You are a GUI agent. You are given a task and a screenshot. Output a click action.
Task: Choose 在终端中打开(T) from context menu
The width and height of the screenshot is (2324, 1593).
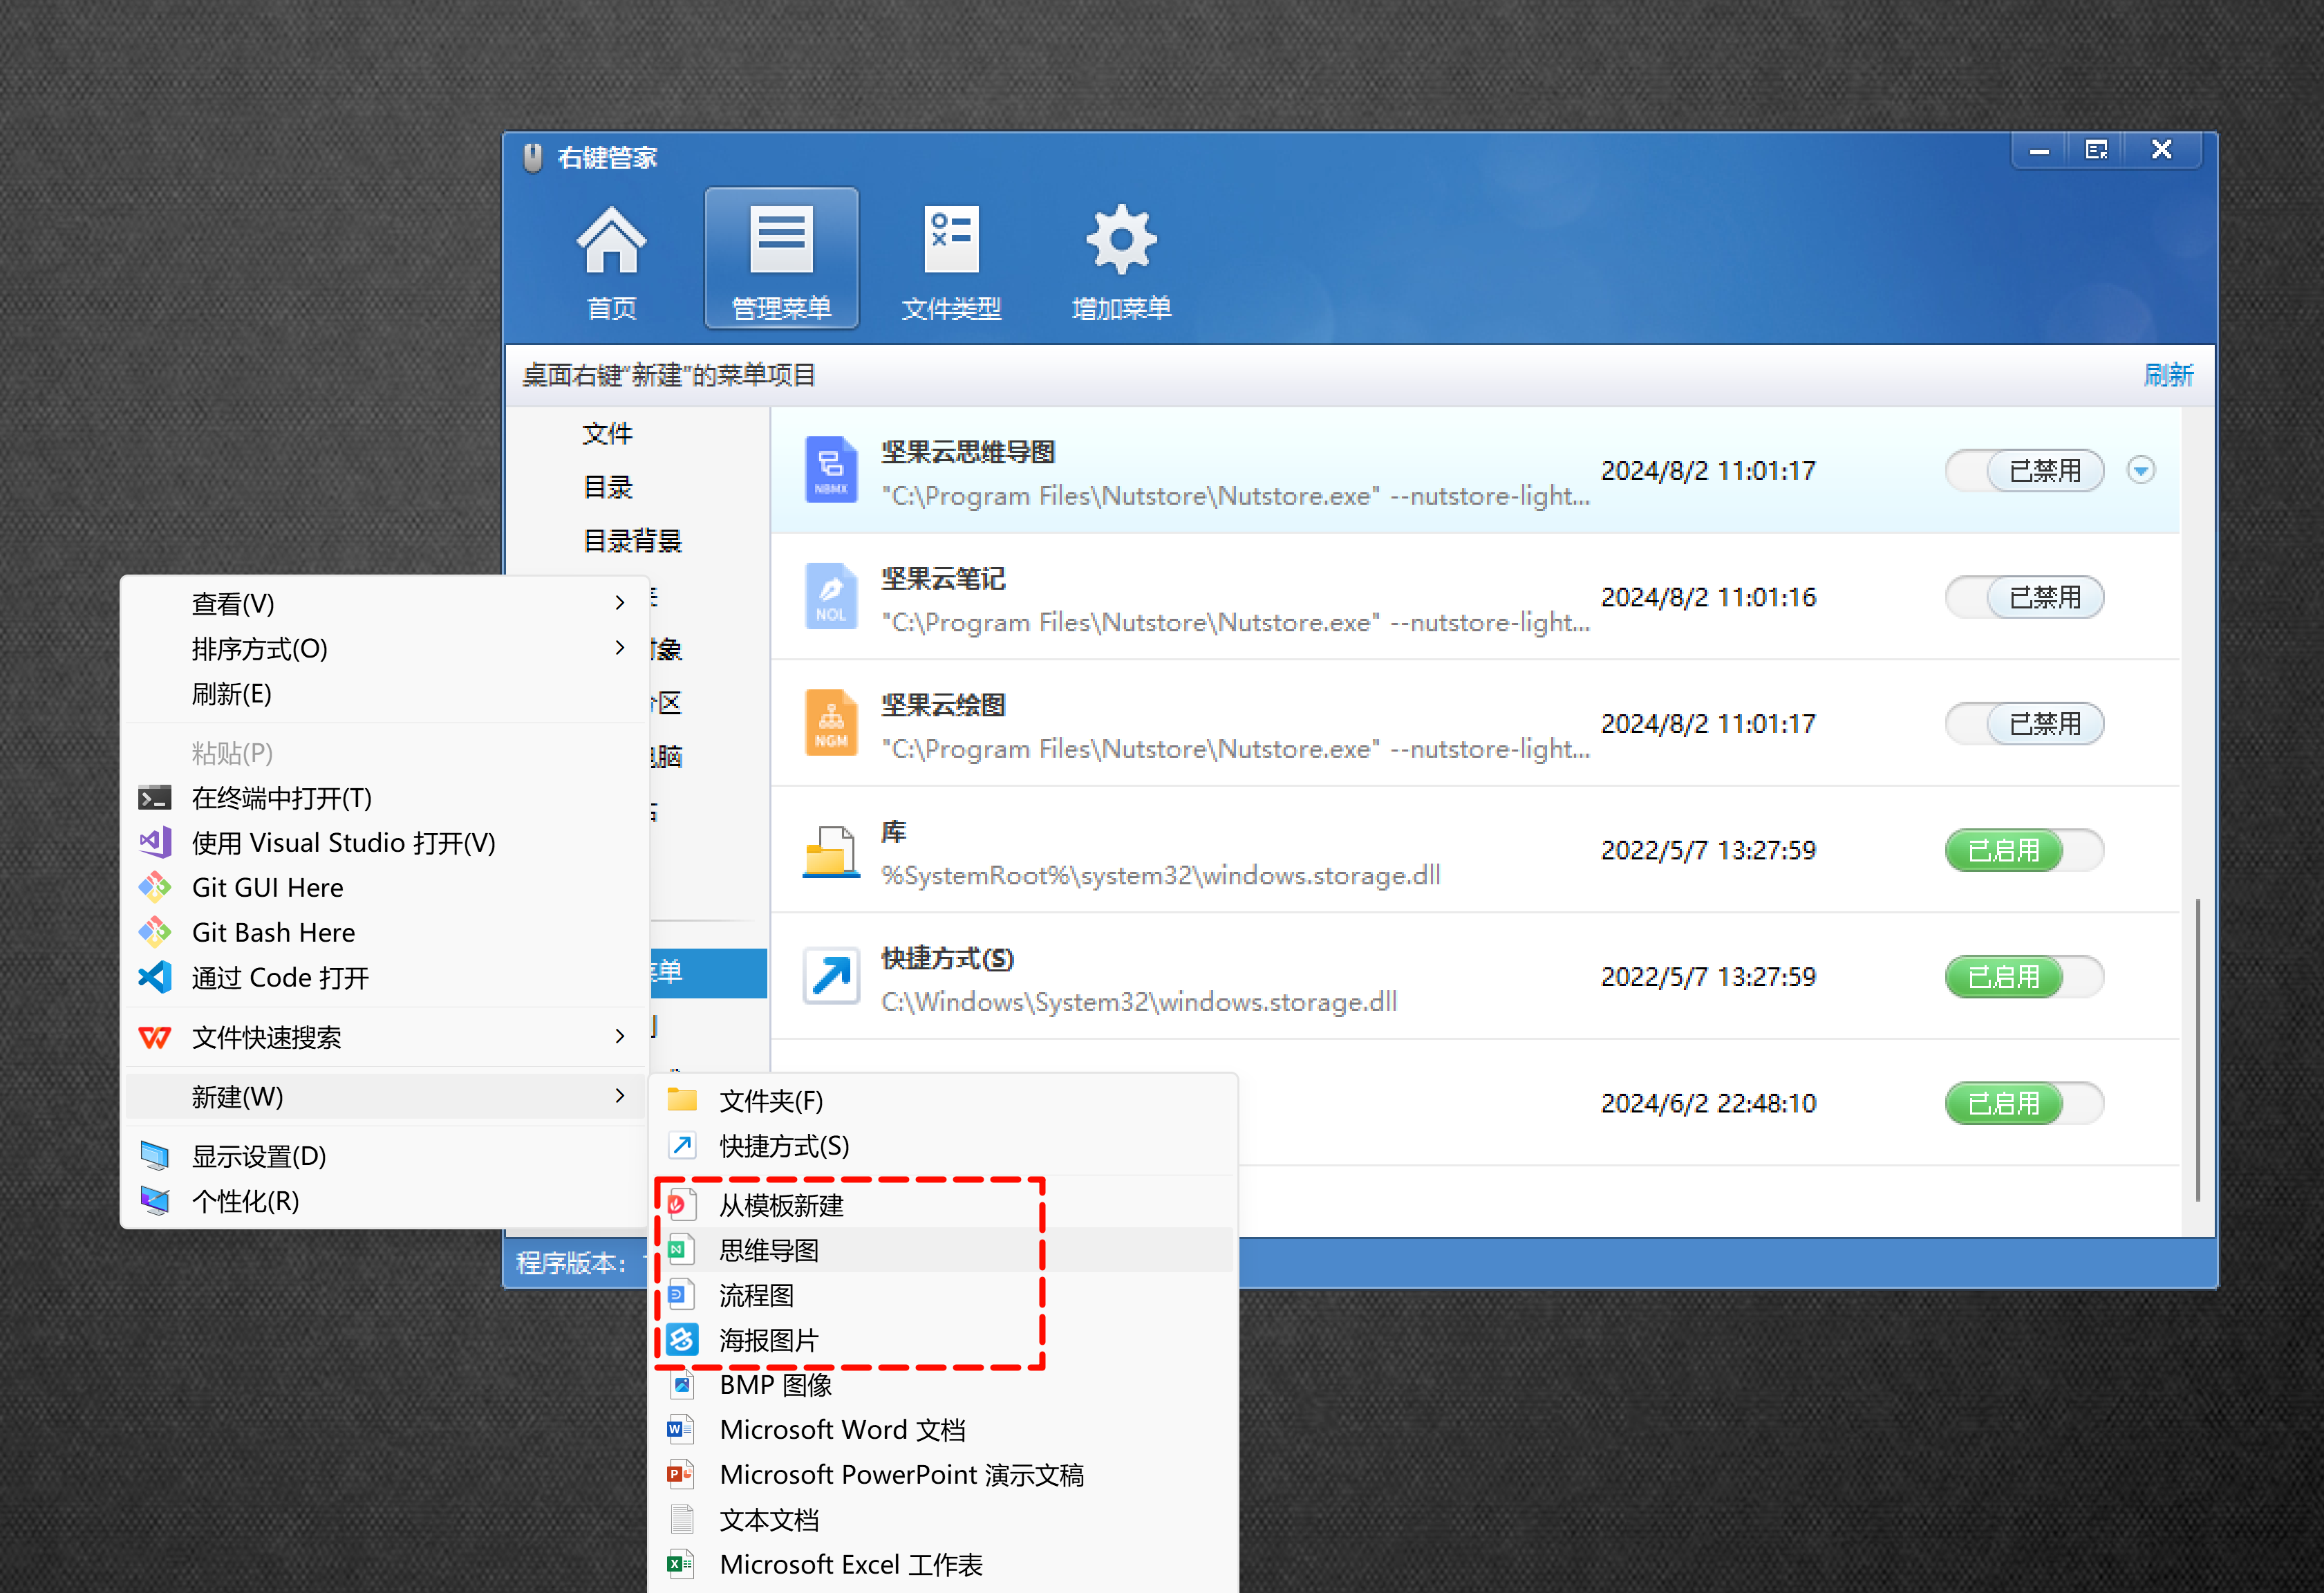point(385,798)
